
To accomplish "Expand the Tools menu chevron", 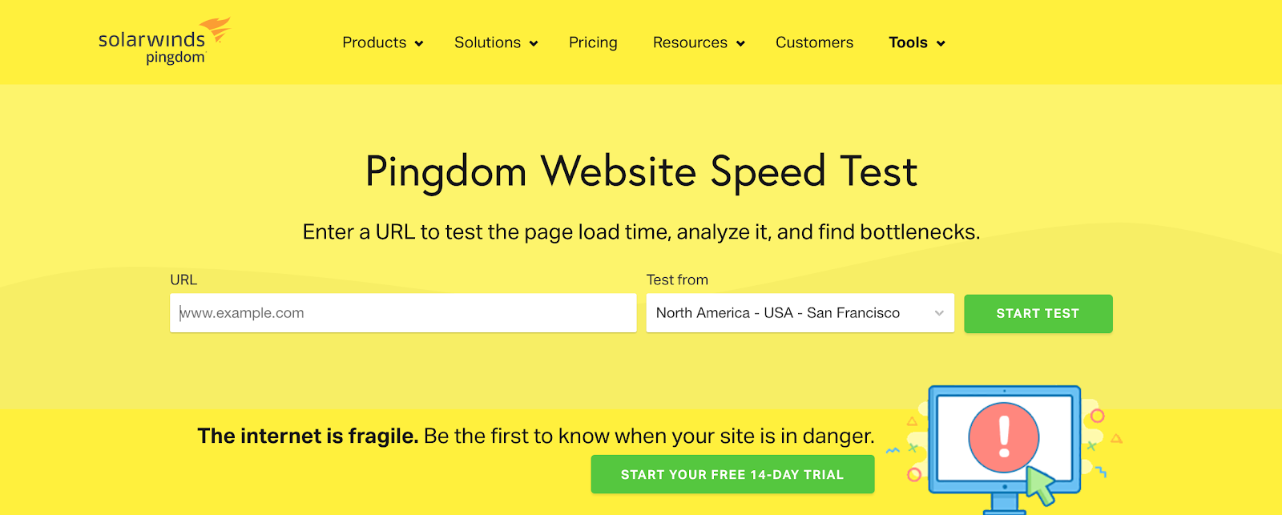I will click(941, 43).
